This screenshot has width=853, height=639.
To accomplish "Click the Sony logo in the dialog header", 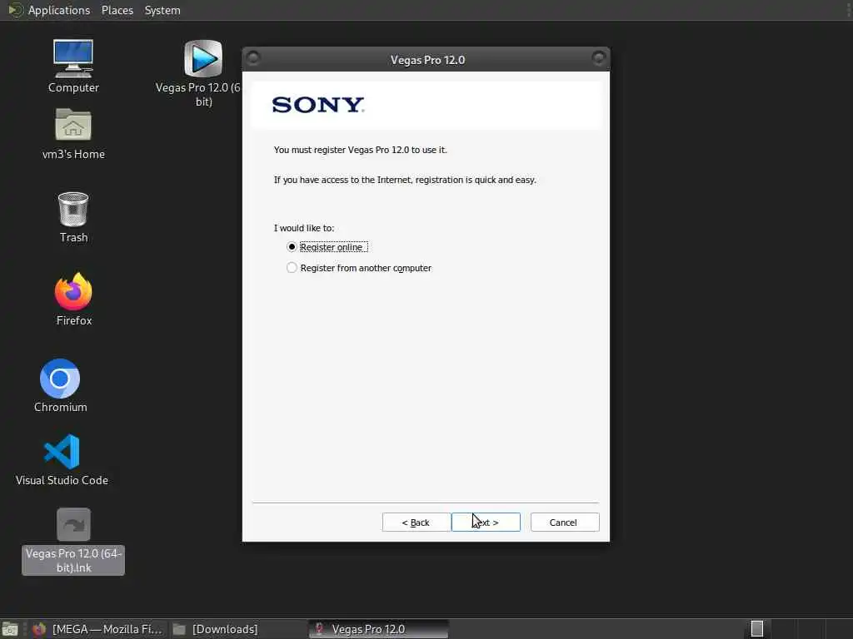I will [318, 104].
